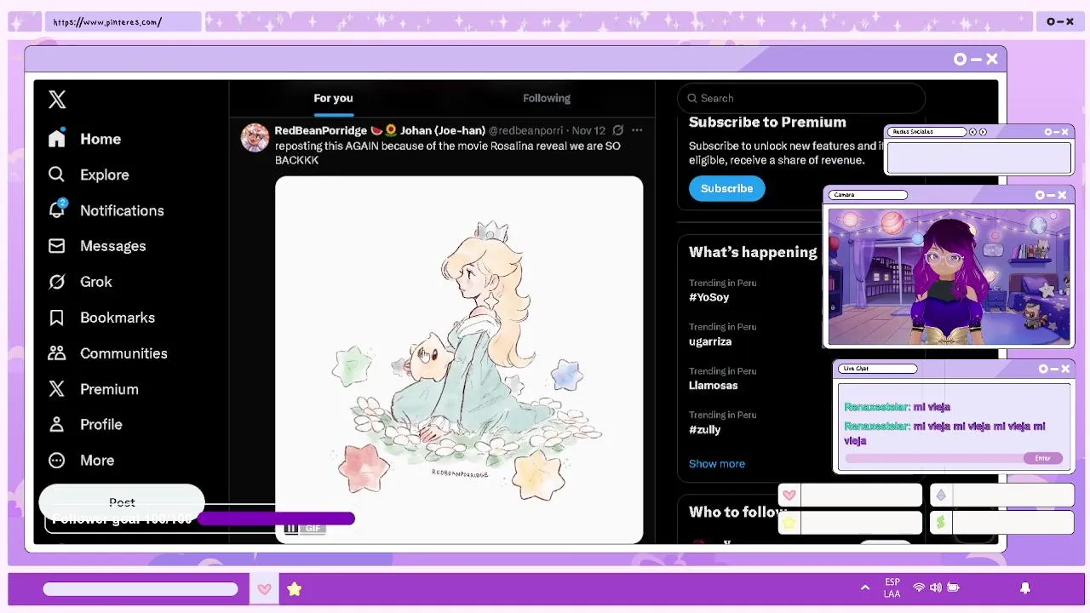The width and height of the screenshot is (1090, 613).
Task: Click the @redbeanporri handle text
Action: tap(525, 130)
